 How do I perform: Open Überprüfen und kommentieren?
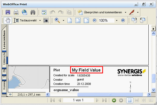[100, 12]
